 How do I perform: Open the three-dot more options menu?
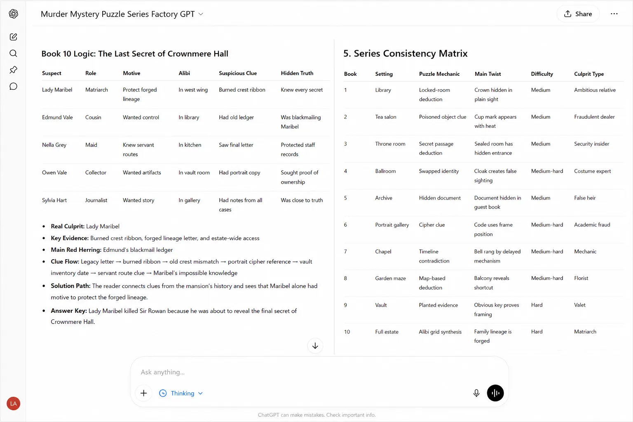(x=614, y=14)
